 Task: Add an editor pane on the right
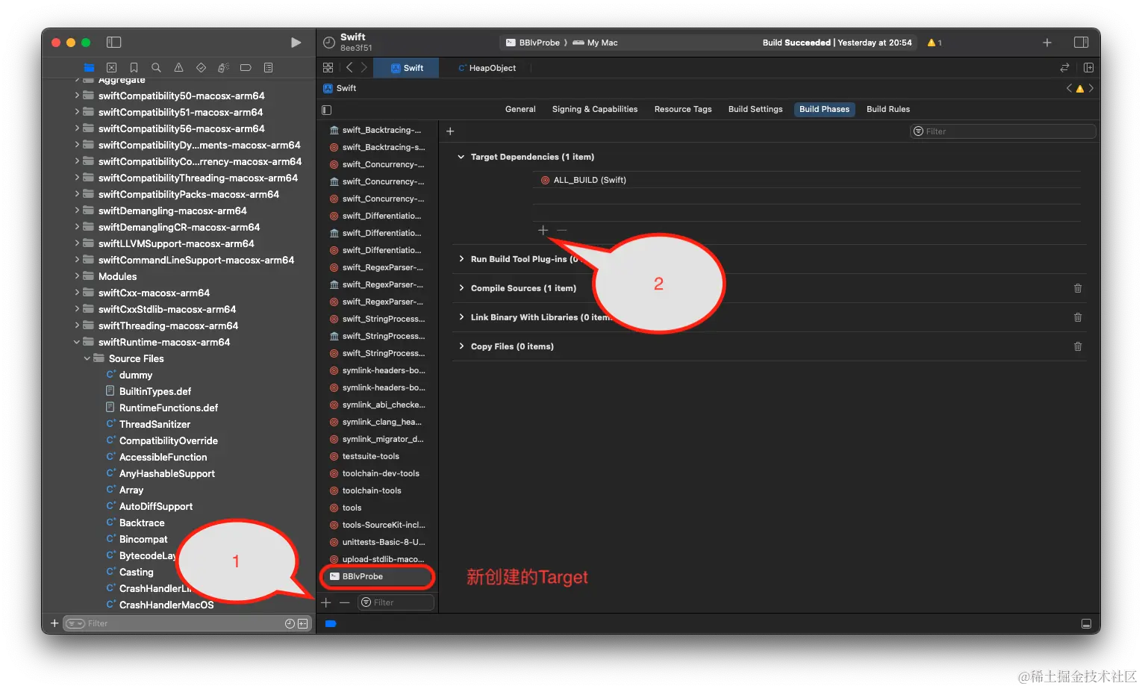pyautogui.click(x=1088, y=68)
